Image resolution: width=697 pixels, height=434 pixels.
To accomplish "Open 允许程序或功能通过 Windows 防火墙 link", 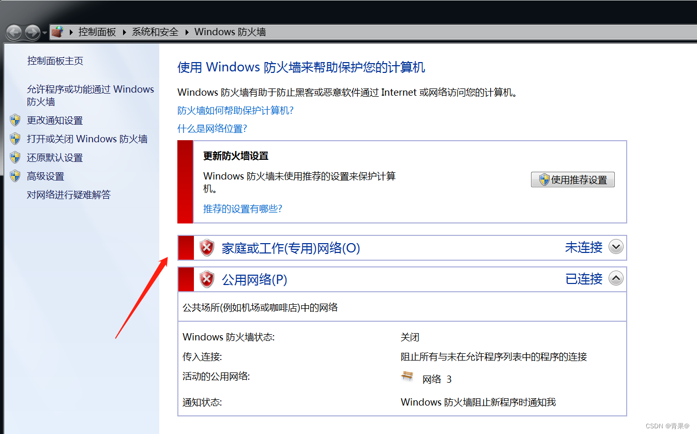I will point(90,95).
